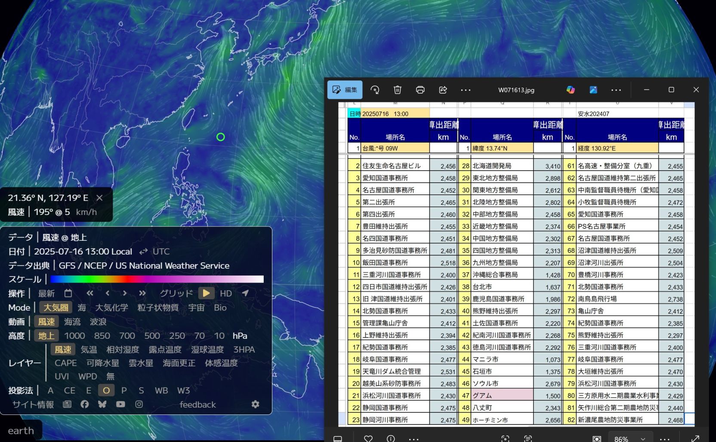Open the left See more menu in Photos toolbar
Screen dimensions: 716x442
coord(466,90)
